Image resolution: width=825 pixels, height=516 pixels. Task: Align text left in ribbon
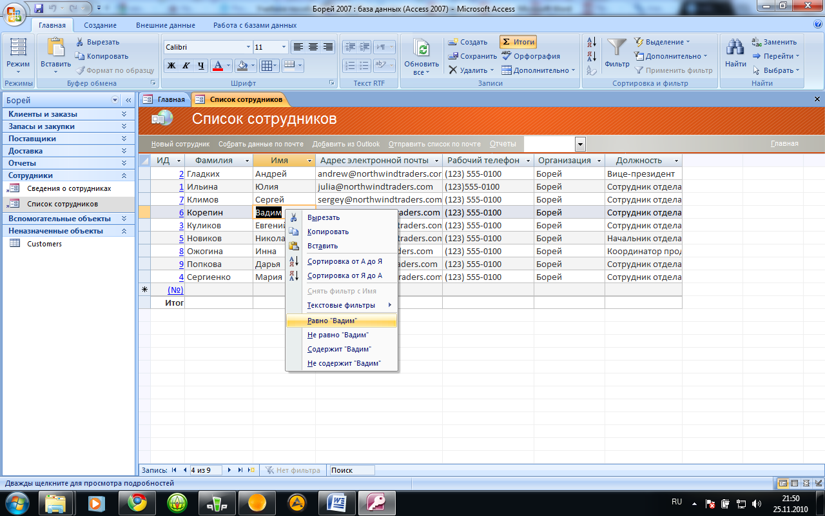pyautogui.click(x=298, y=47)
